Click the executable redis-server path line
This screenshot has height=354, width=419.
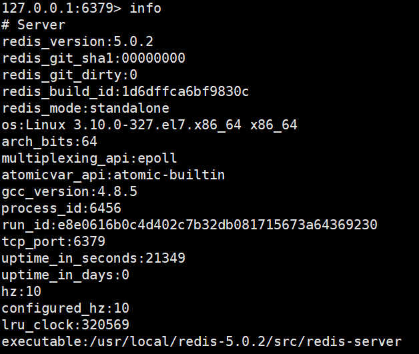[x=201, y=341]
